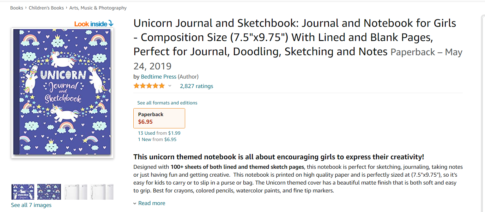This screenshot has width=485, height=212.
Task: Click the five orange rating stars
Action: coord(149,85)
